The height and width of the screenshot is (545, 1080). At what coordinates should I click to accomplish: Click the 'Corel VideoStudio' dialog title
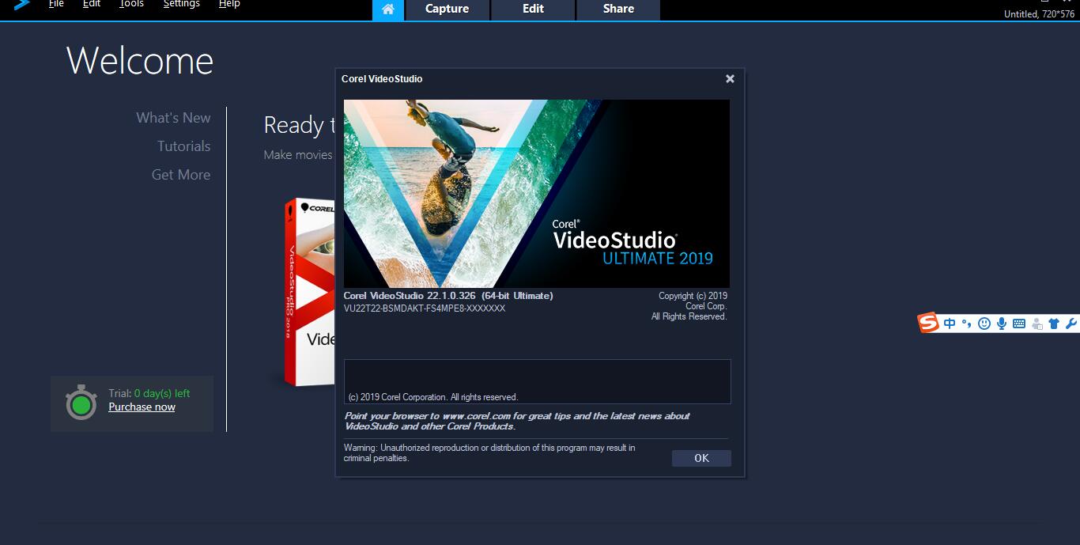pos(382,79)
